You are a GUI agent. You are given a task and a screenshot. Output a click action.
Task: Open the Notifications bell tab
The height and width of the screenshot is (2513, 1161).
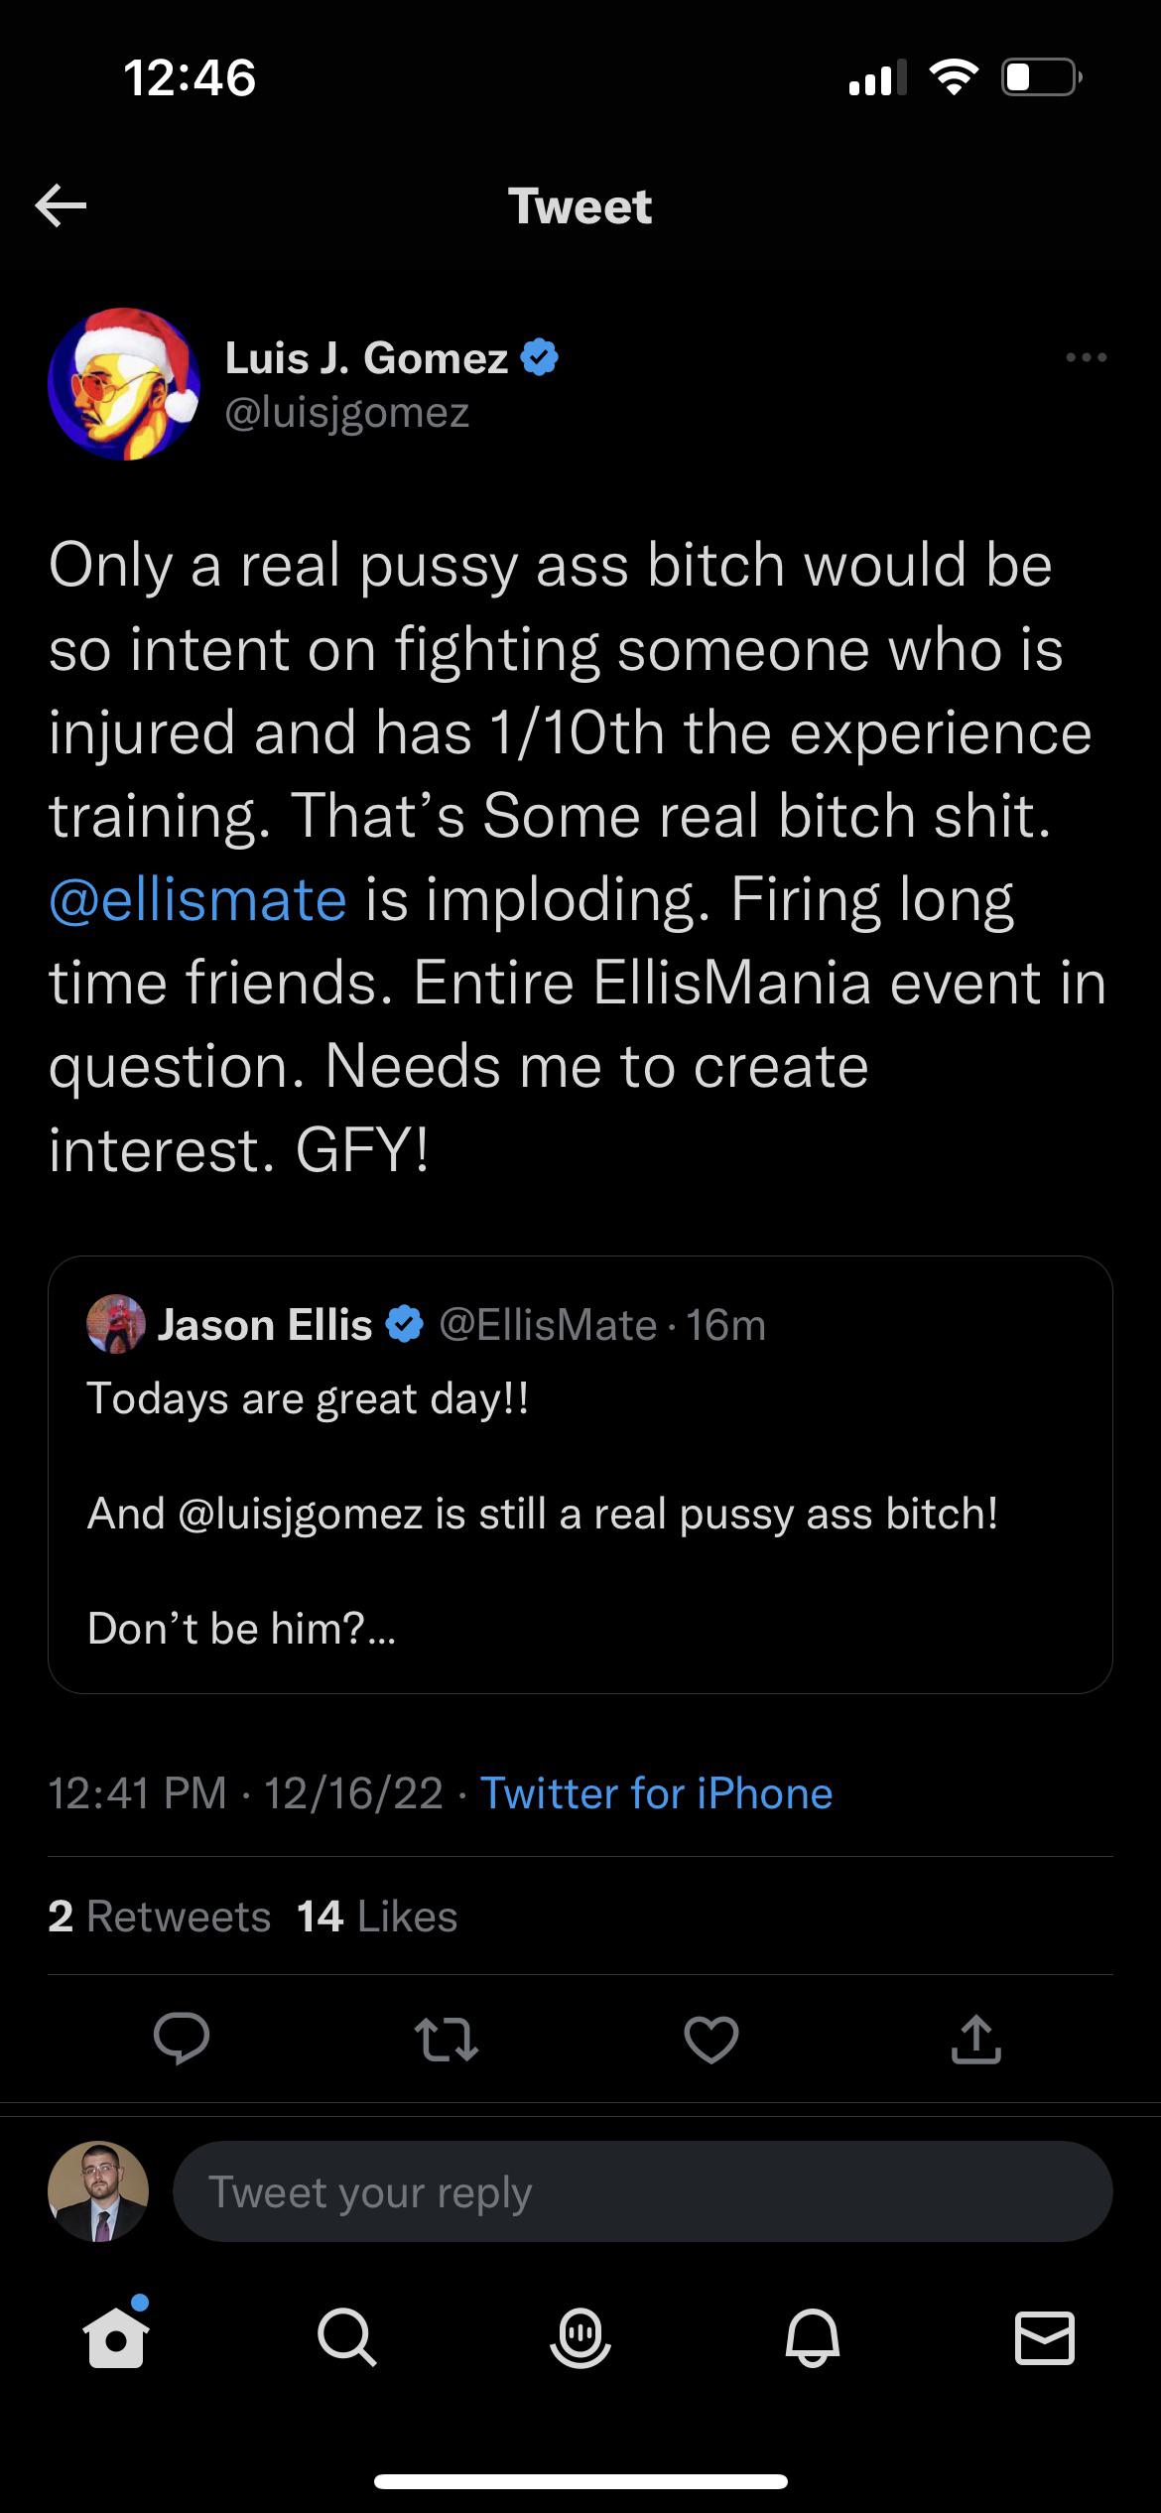tap(813, 2339)
